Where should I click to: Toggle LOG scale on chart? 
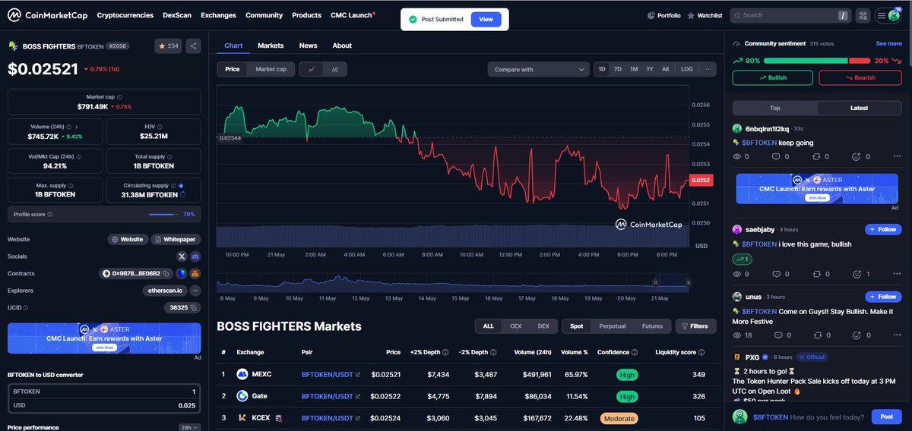click(687, 69)
